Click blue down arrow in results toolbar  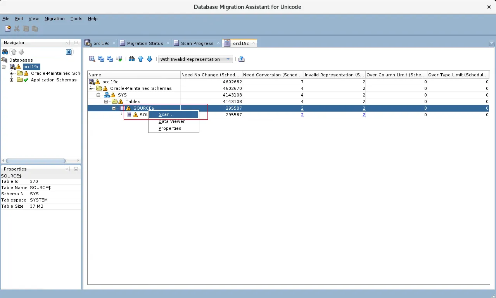[150, 59]
